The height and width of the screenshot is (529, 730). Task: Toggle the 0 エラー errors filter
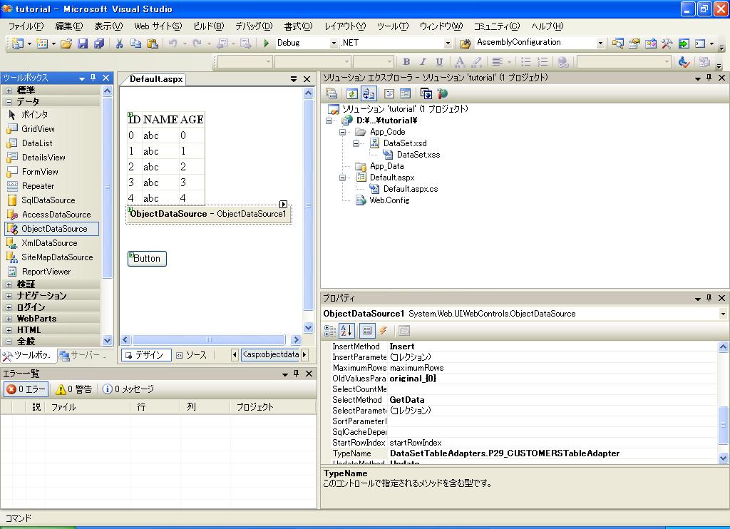(x=26, y=389)
